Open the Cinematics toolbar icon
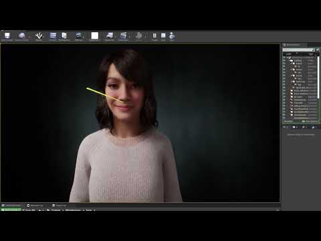 click(x=123, y=36)
